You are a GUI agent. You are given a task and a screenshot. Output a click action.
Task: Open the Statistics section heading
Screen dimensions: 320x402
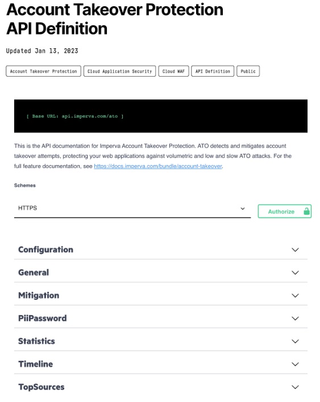coord(36,341)
